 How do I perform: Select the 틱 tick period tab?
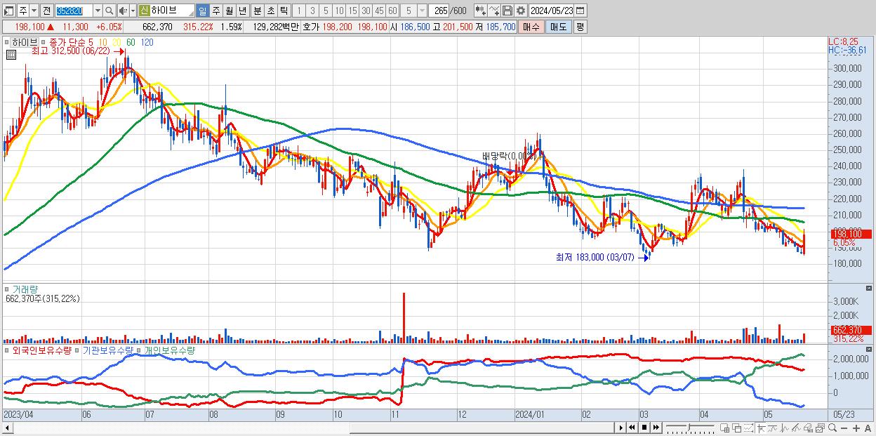tap(284, 11)
